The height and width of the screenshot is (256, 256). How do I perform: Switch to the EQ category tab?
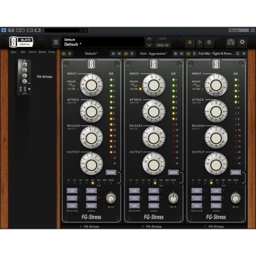tap(23, 52)
